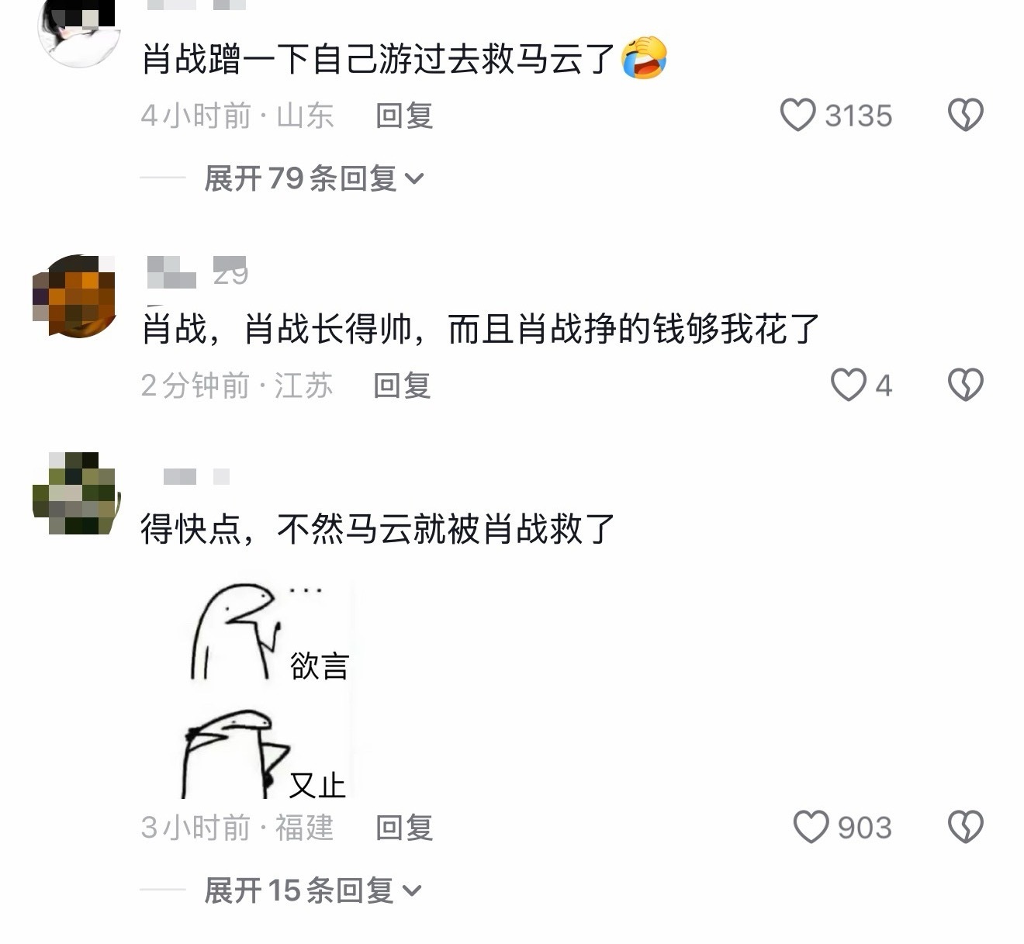Open username above 肖战长得帅 comment
This screenshot has height=944, width=1024.
(x=196, y=272)
